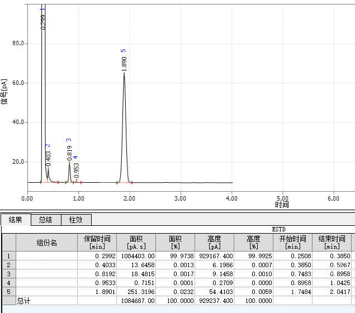Open the 柱效 tab
This screenshot has width=355, height=313.
pos(75,220)
